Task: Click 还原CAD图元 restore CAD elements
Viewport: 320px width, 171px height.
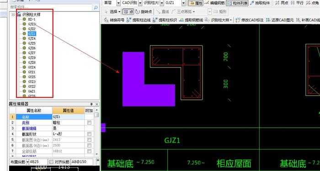Action: [280, 20]
